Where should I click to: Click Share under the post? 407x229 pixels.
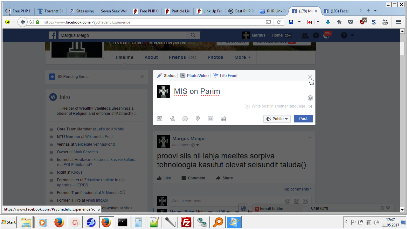[x=224, y=178]
